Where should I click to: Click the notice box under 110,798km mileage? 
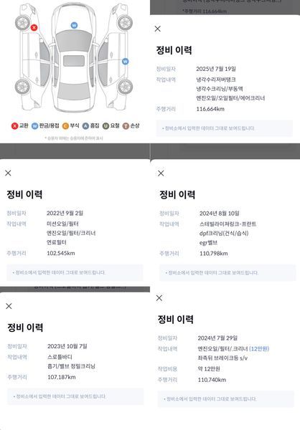(x=228, y=273)
